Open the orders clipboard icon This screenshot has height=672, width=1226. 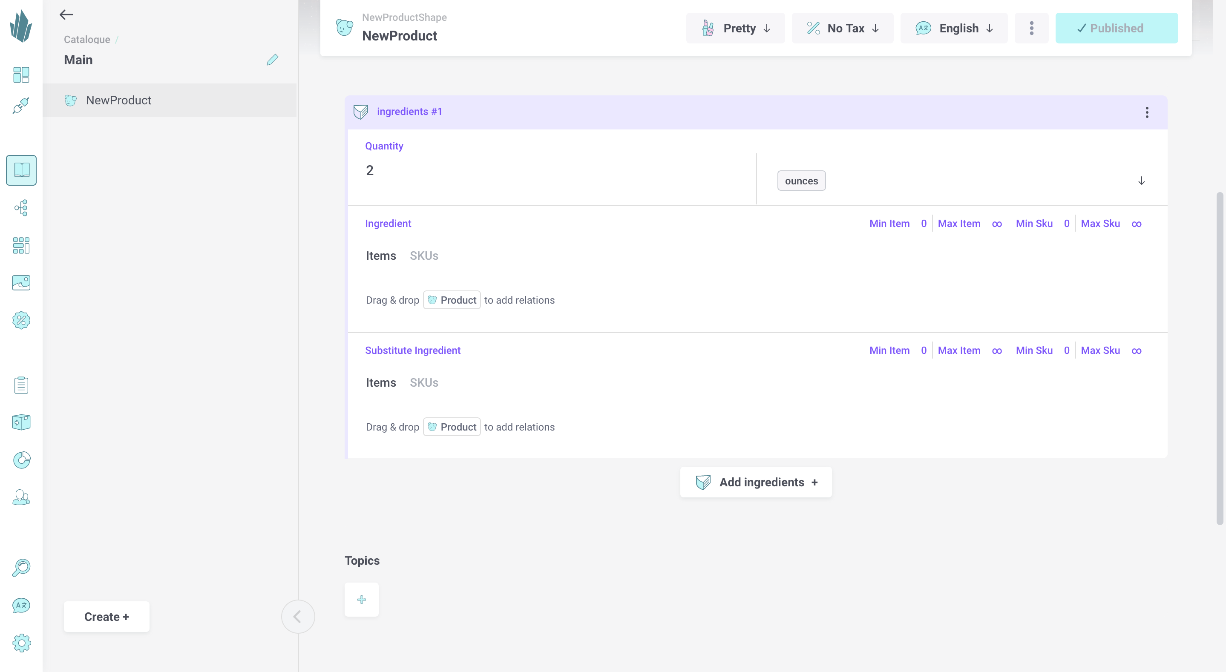[21, 385]
